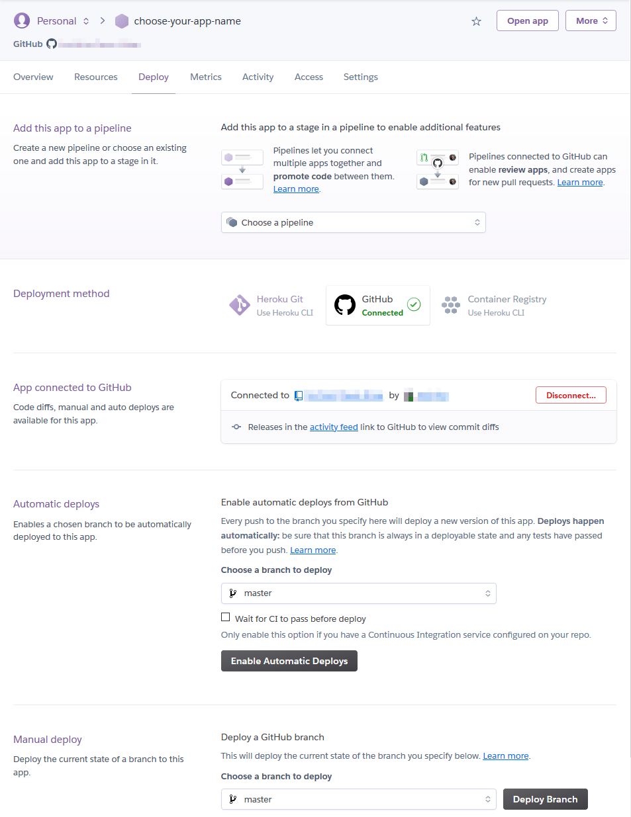Select the Container Registry icon
This screenshot has width=631, height=817.
[x=451, y=305]
